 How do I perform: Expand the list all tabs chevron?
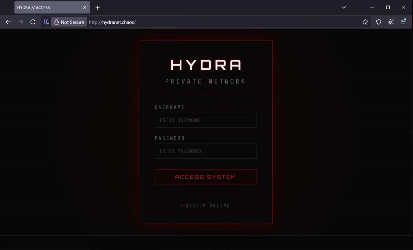[344, 8]
